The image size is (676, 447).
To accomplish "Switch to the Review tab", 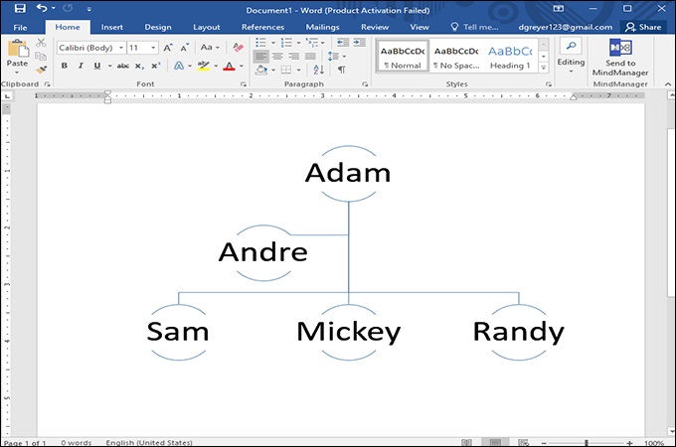I will click(375, 27).
